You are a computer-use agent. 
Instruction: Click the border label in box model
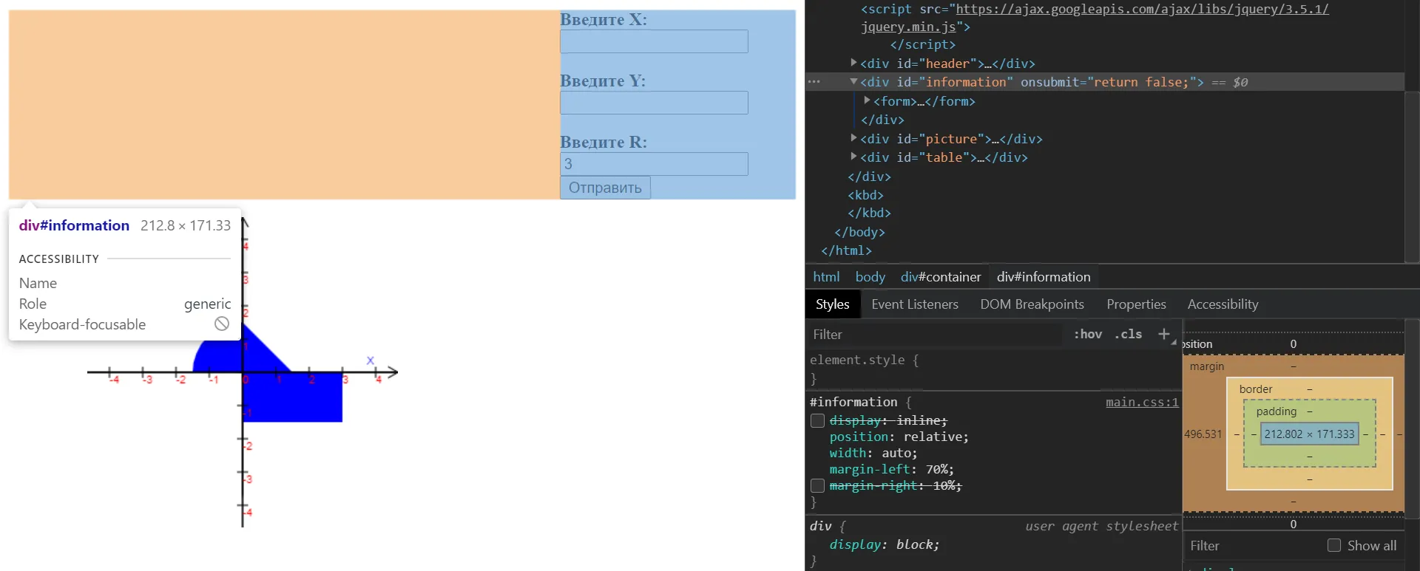click(1256, 389)
